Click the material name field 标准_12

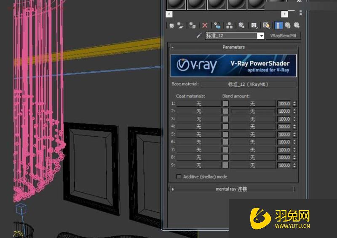pos(231,36)
